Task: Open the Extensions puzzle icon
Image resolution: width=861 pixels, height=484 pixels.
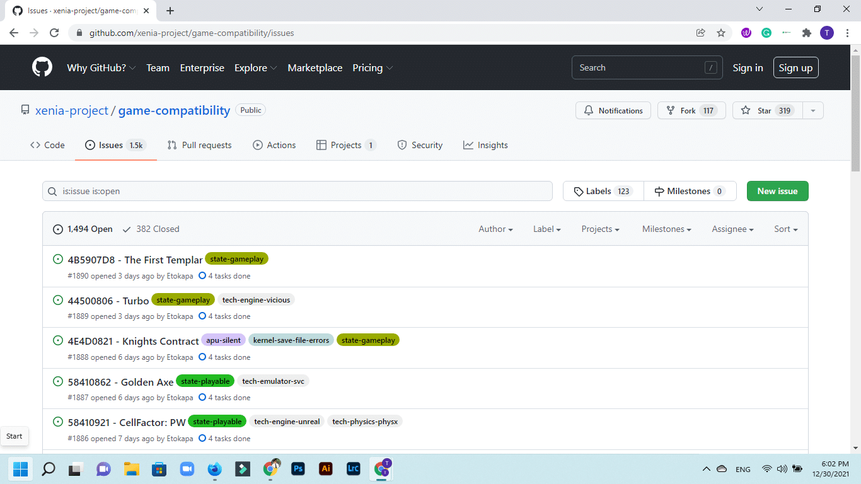Action: [x=806, y=33]
